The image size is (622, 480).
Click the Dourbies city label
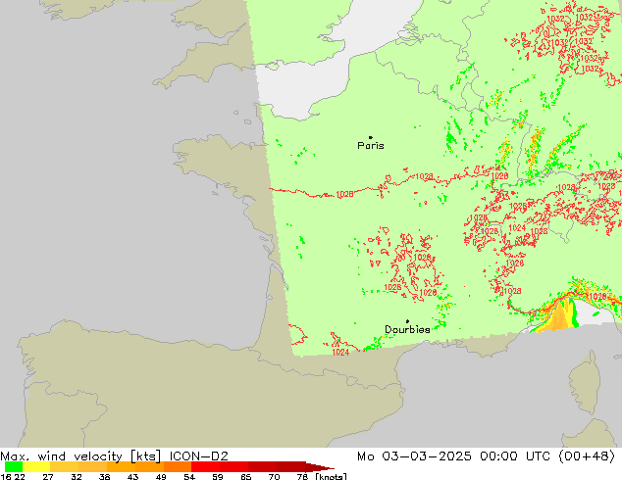(x=407, y=329)
